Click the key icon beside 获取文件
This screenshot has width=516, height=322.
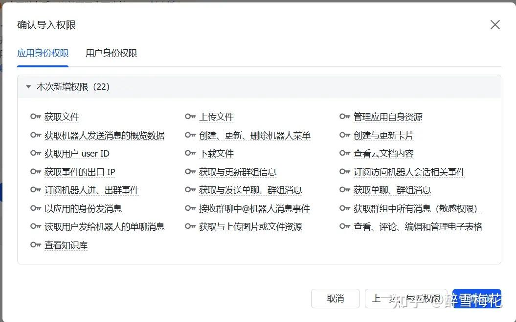pyautogui.click(x=35, y=117)
